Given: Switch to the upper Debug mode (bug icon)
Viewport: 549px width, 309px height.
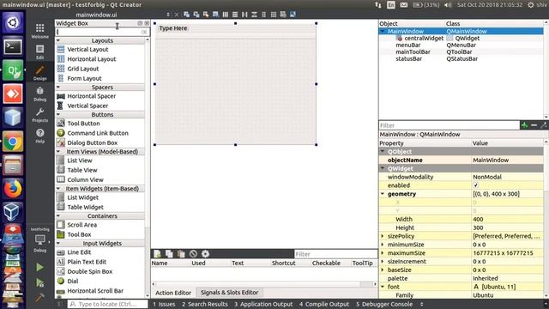Looking at the screenshot, I should tap(40, 94).
